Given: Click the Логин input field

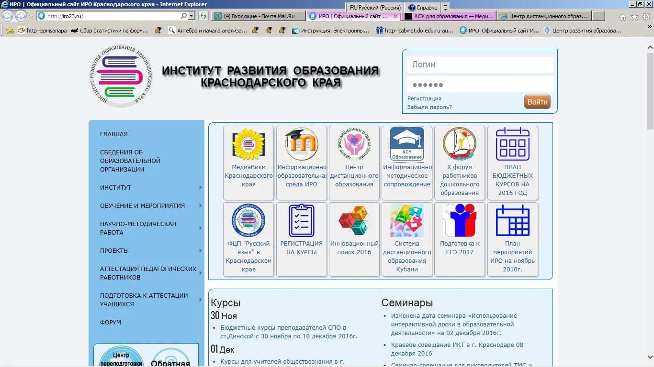Looking at the screenshot, I should 480,65.
